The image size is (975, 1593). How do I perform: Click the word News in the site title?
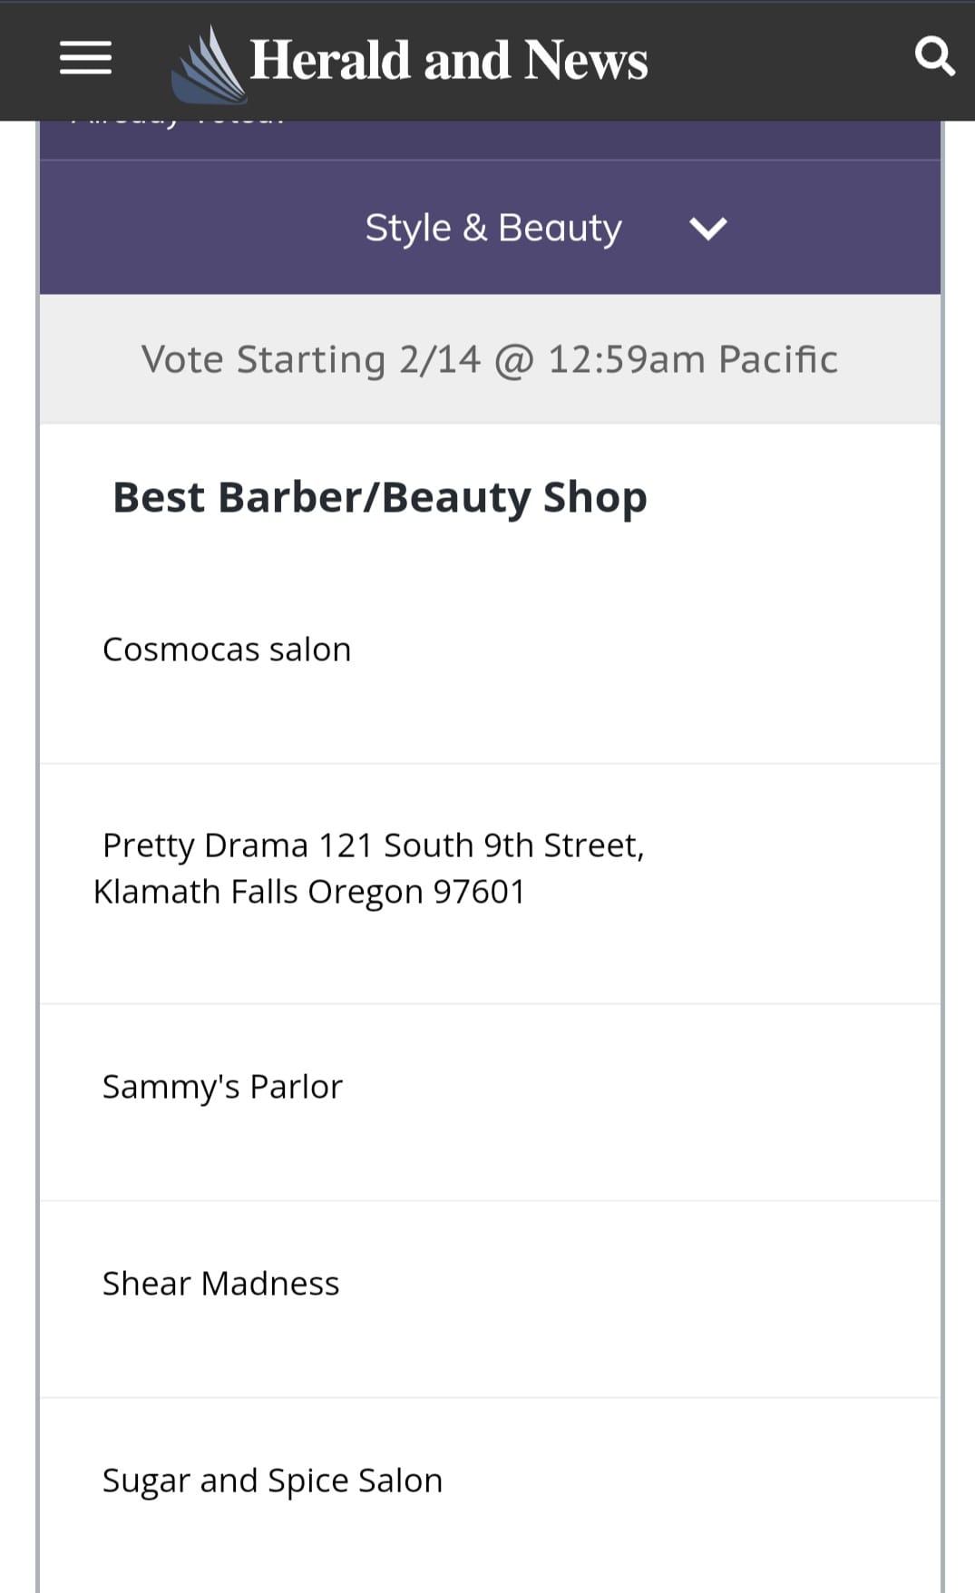tap(586, 61)
